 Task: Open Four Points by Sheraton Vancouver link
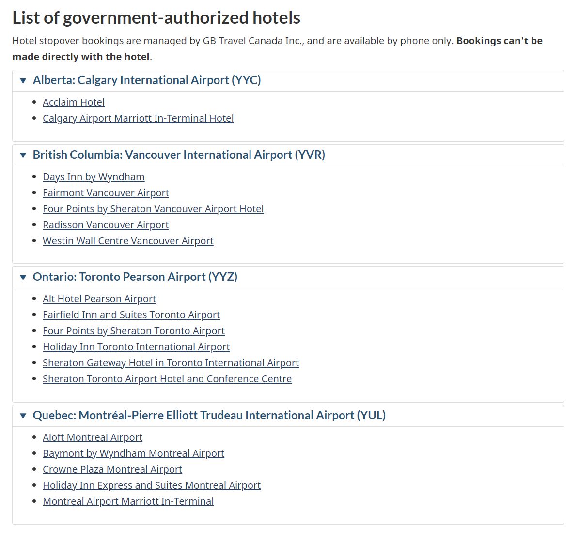click(153, 209)
